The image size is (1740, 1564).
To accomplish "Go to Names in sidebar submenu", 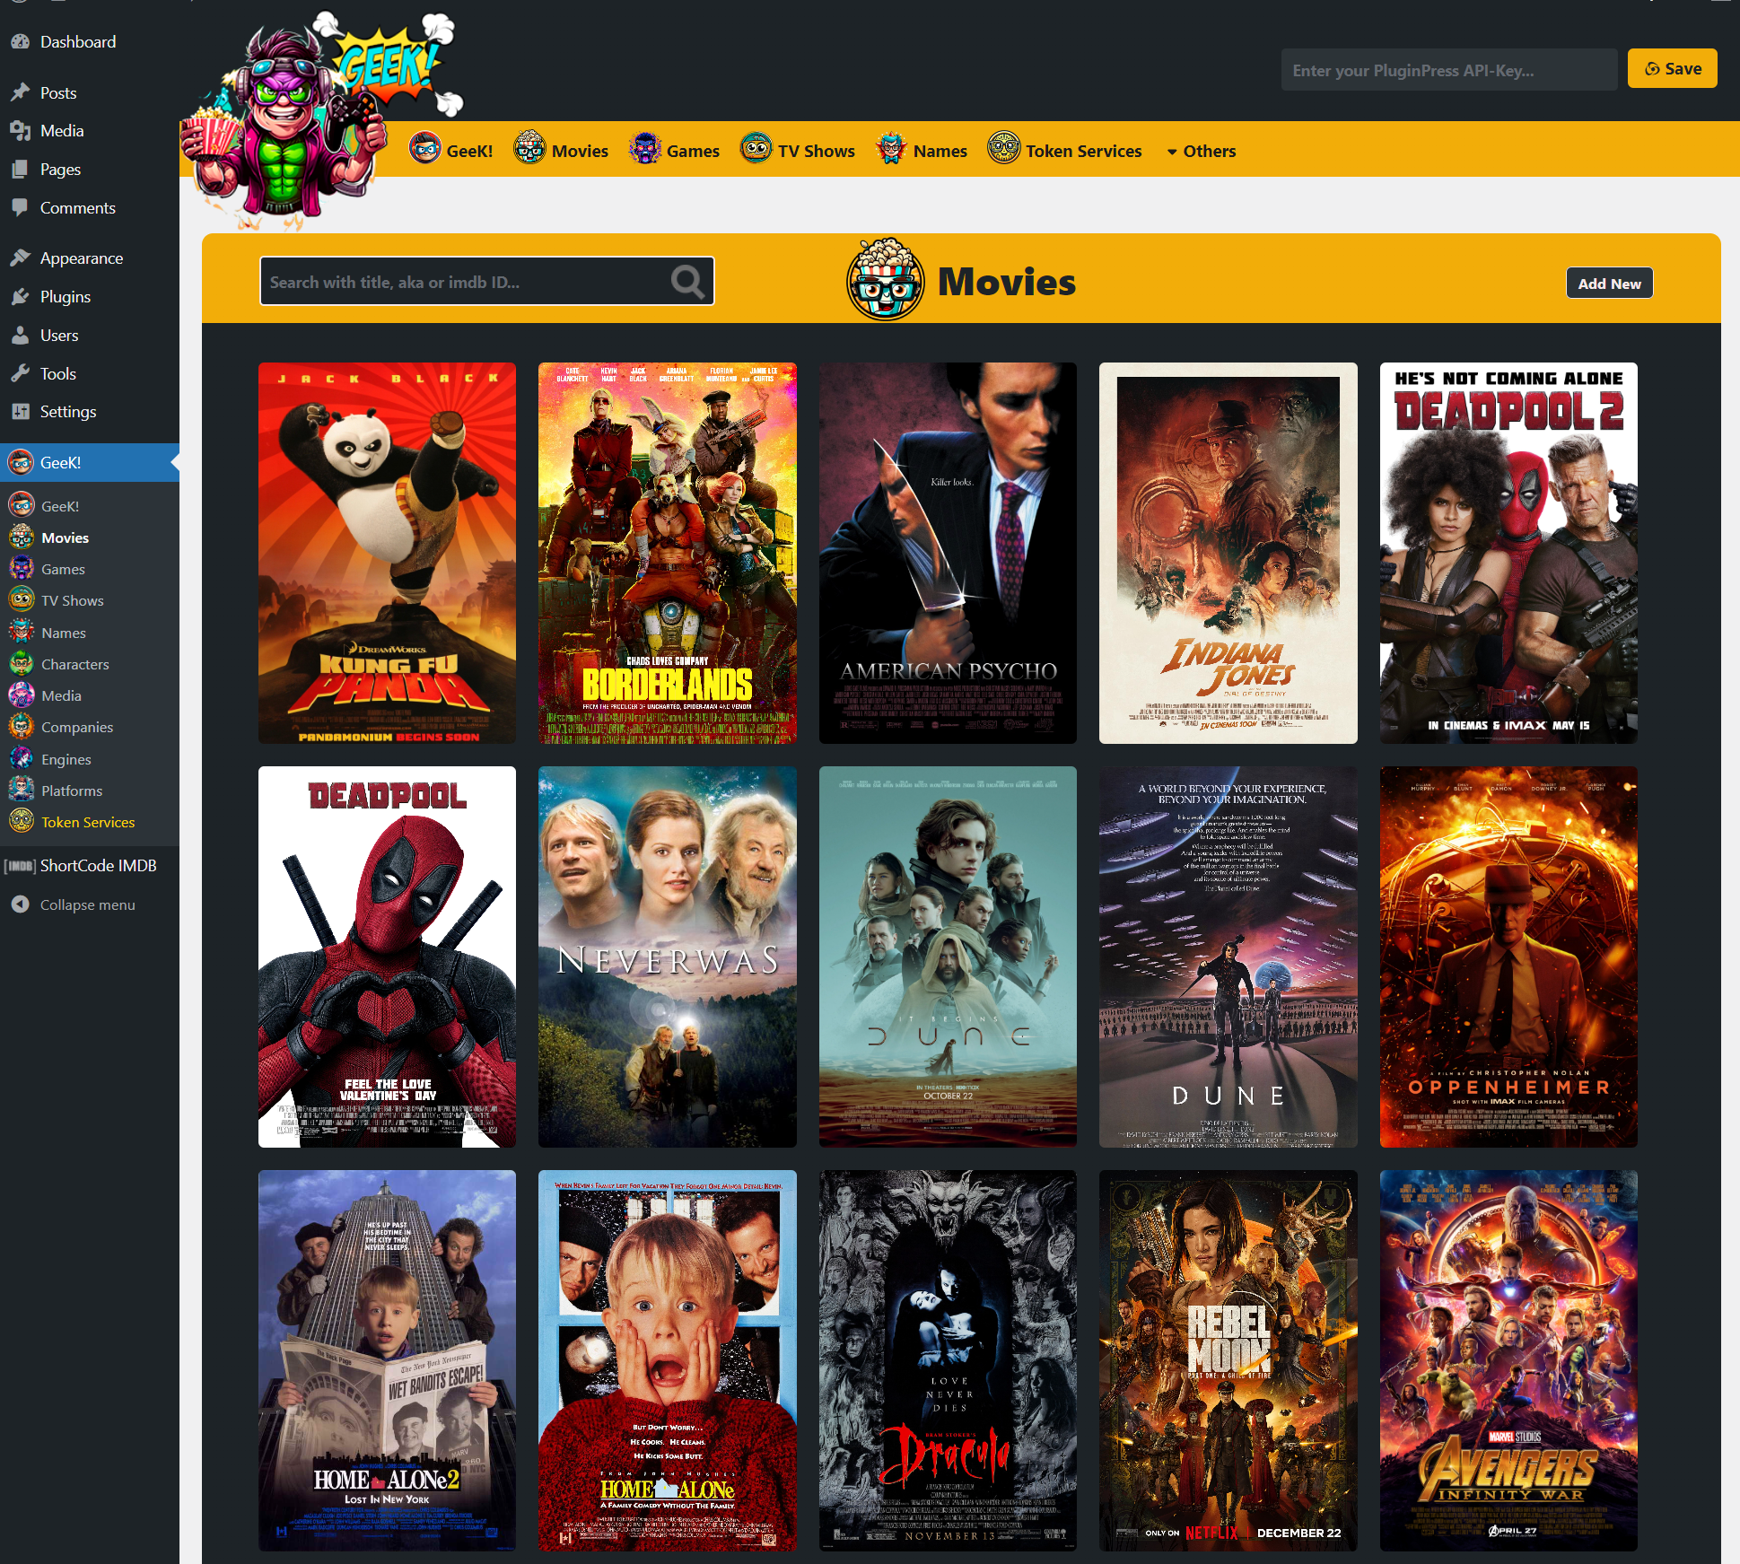I will (64, 633).
